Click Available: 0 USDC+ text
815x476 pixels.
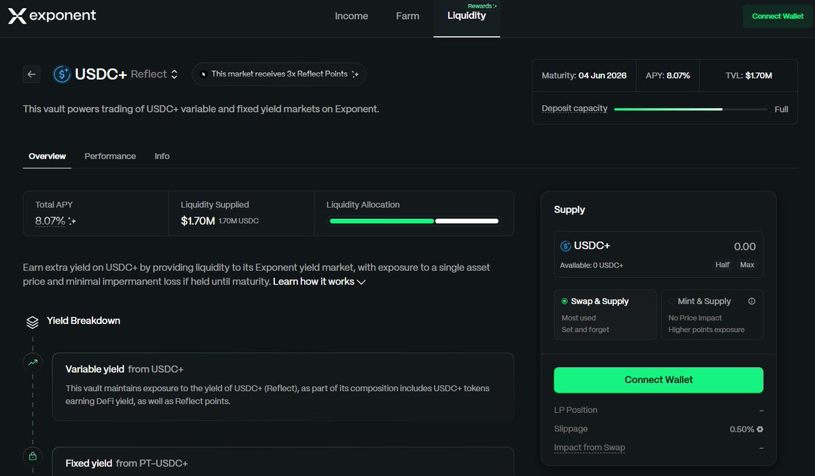click(x=592, y=265)
